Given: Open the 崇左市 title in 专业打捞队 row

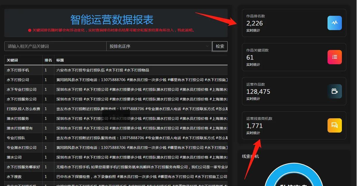Looking at the screenshot, I should pyautogui.click(x=142, y=138).
